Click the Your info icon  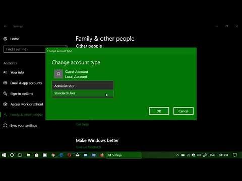click(6, 72)
